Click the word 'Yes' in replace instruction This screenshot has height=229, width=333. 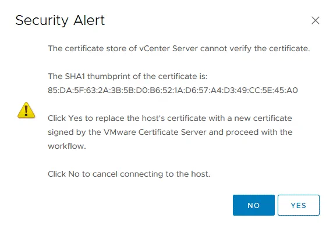(x=76, y=118)
